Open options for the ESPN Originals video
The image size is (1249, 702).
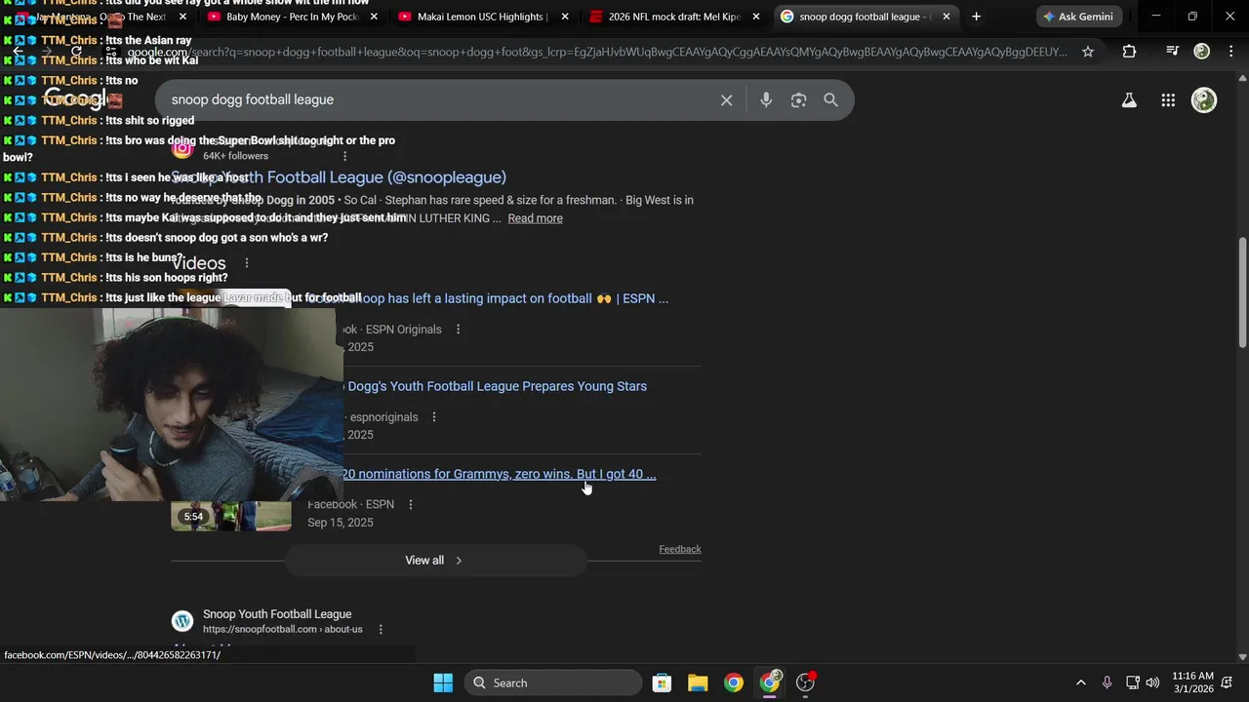[x=458, y=330]
